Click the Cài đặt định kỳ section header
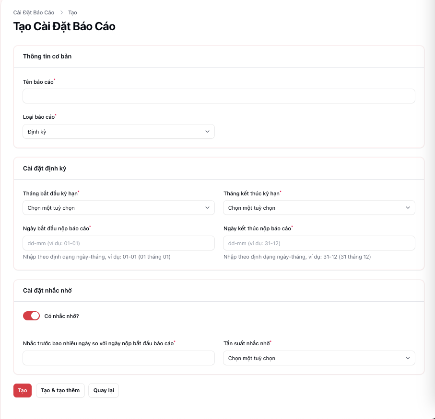The image size is (435, 419). coord(45,169)
